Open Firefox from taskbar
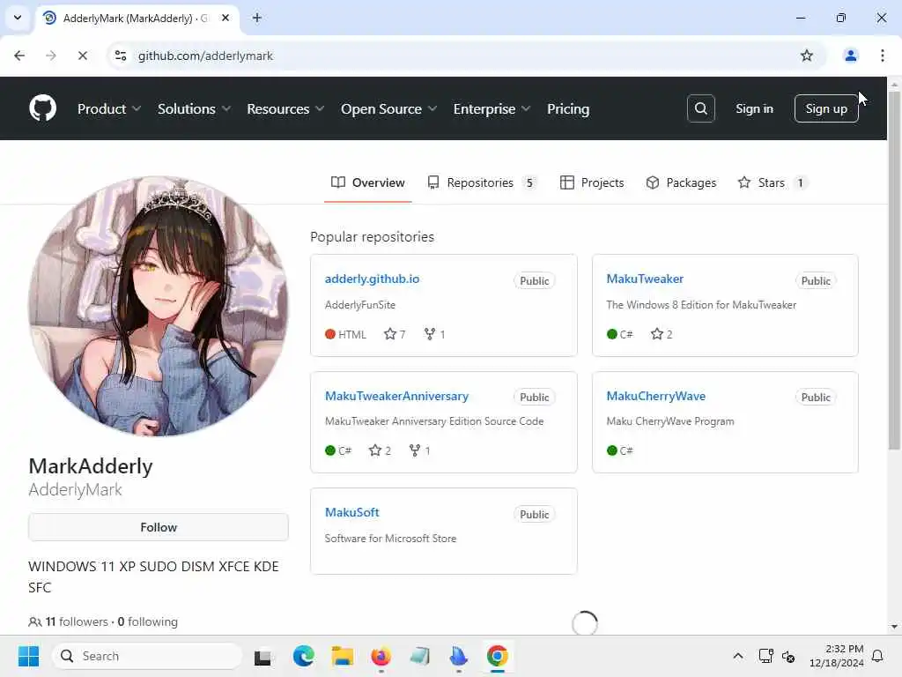This screenshot has width=902, height=677. click(x=381, y=656)
